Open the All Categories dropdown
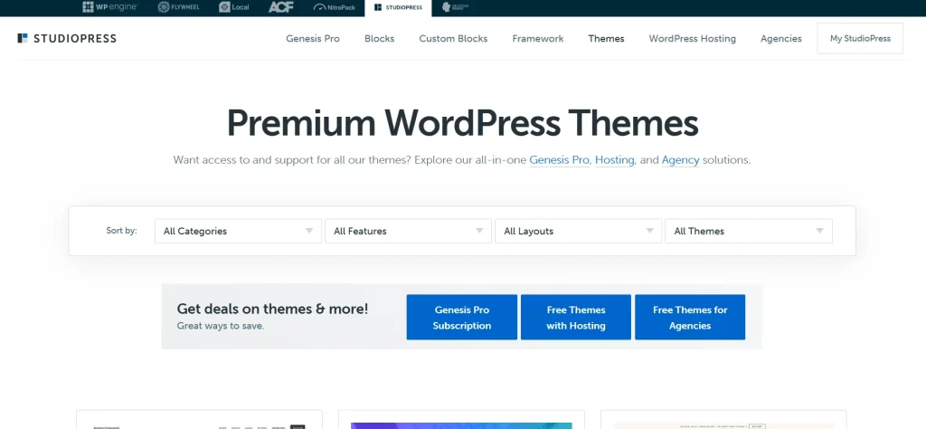Screen dimensions: 926x429 tap(238, 231)
